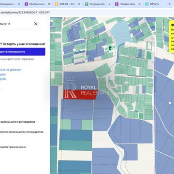Click the light blue pond on map
174x174 pixels.
121,32
